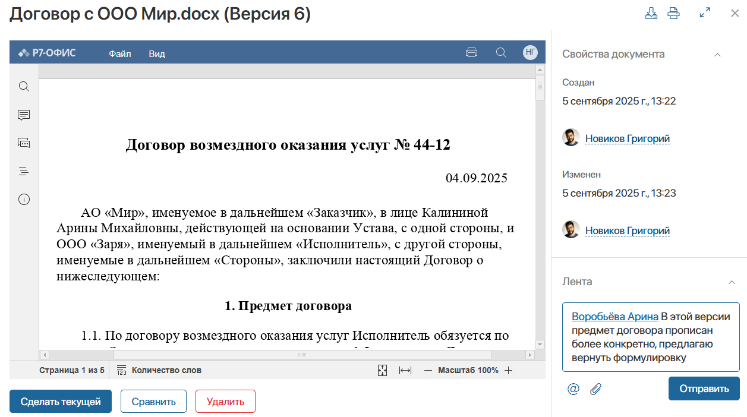The height and width of the screenshot is (417, 747).
Task: Open the Вид menu
Action: coord(157,53)
